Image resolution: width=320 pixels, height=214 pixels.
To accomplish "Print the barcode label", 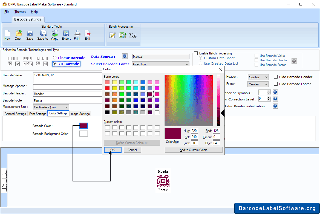I will coord(77,35).
